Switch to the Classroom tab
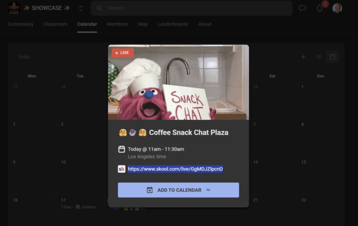Viewport: 358px width, 226px height. [55, 24]
